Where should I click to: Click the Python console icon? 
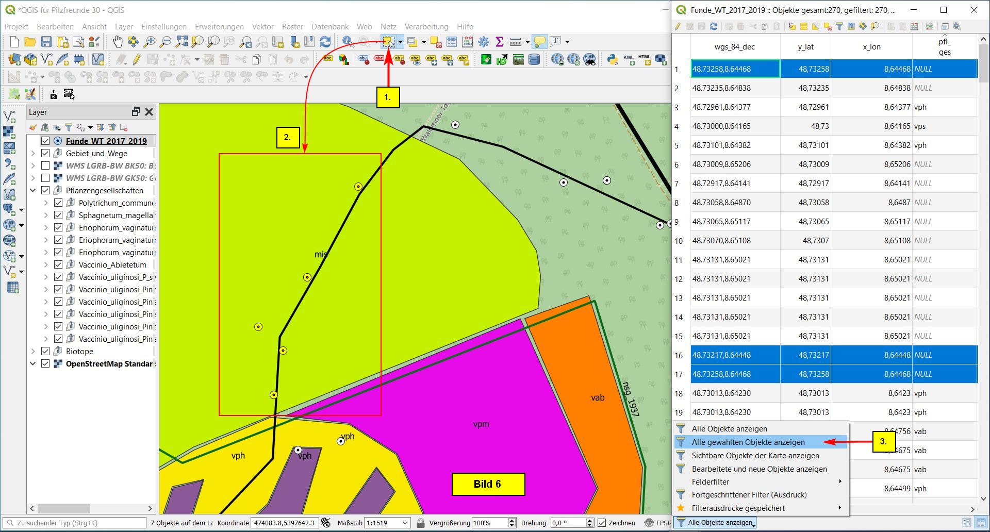pos(612,59)
